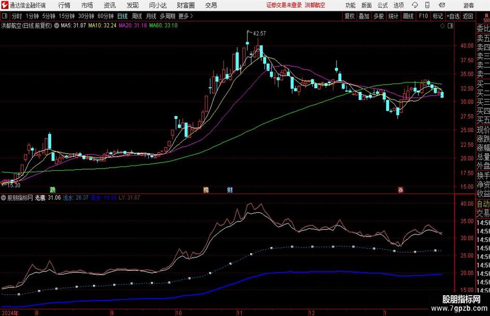This screenshot has height=316, width=490.
Task: Open the 发现 menu
Action: pyautogui.click(x=133, y=5)
